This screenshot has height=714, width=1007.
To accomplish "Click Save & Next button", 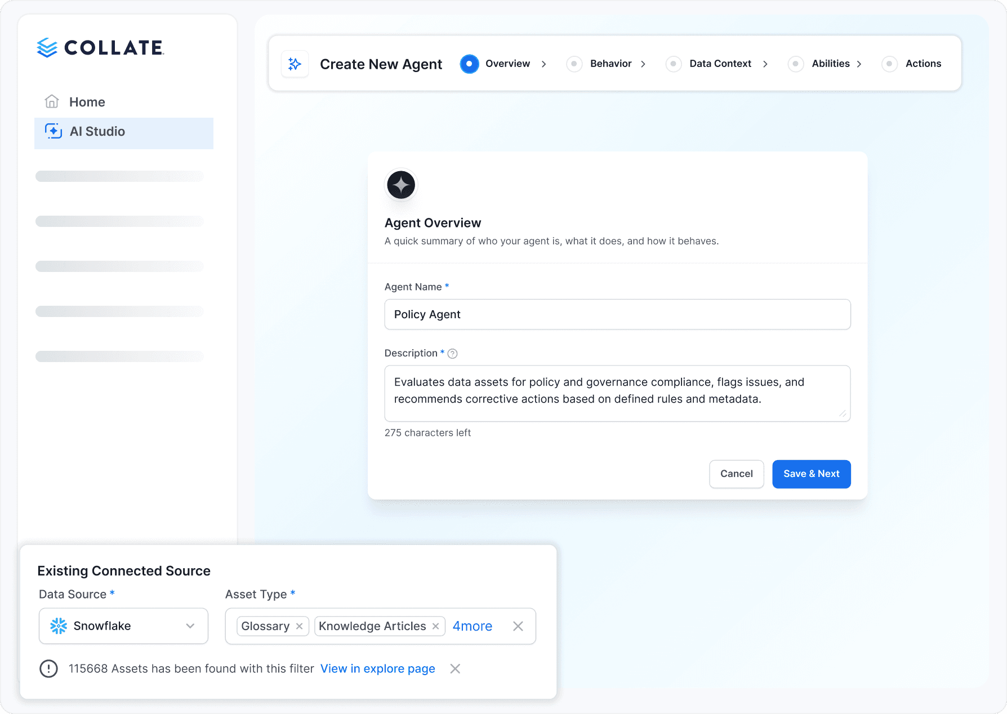I will (811, 474).
